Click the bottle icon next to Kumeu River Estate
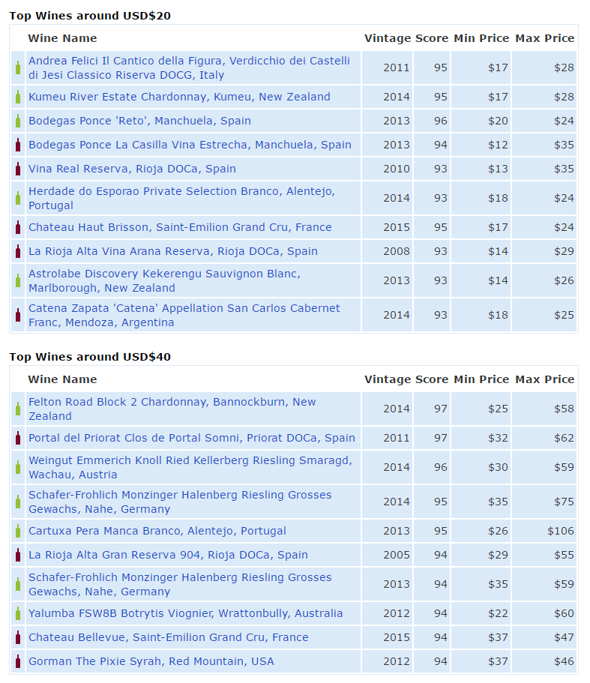590x683 pixels. point(18,97)
